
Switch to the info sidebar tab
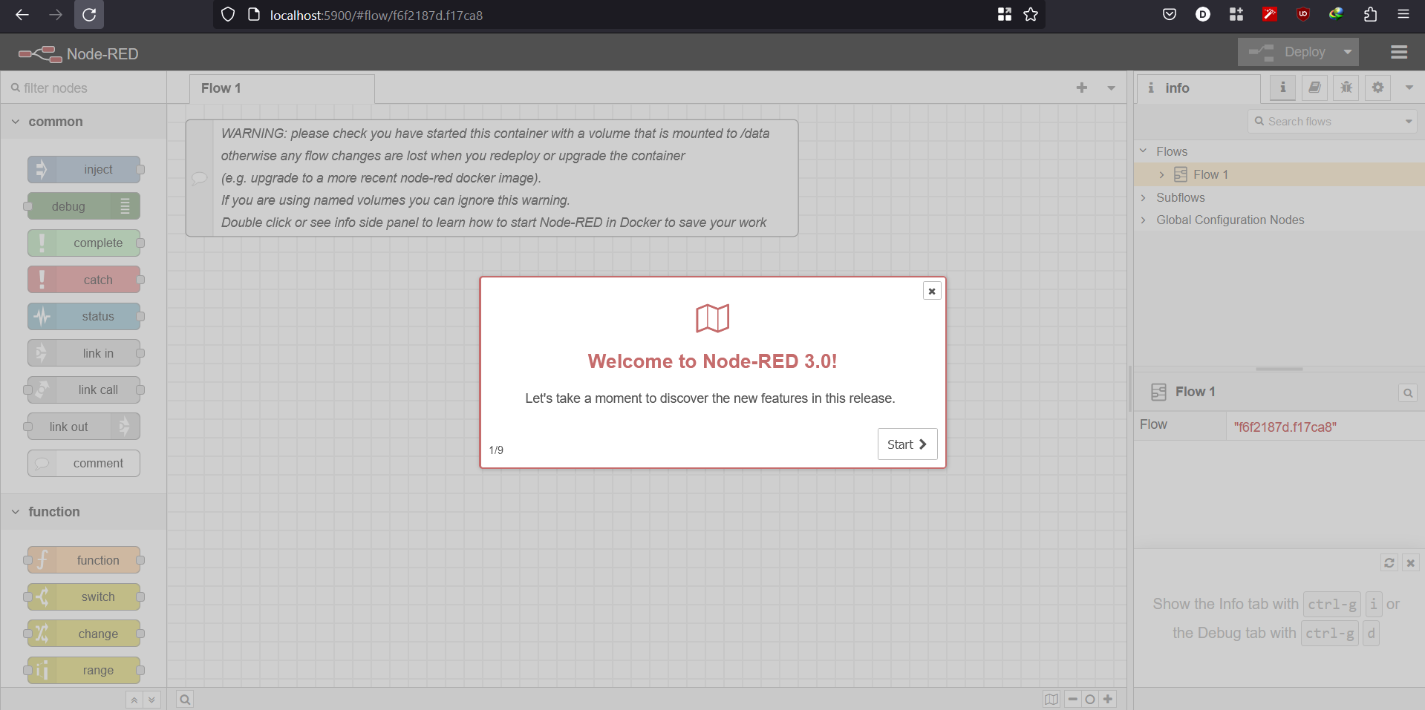tap(1282, 88)
